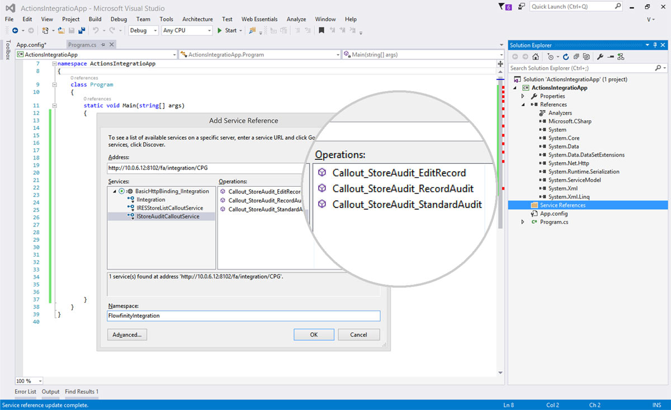
Task: Switch to the App.config tab
Action: click(31, 45)
